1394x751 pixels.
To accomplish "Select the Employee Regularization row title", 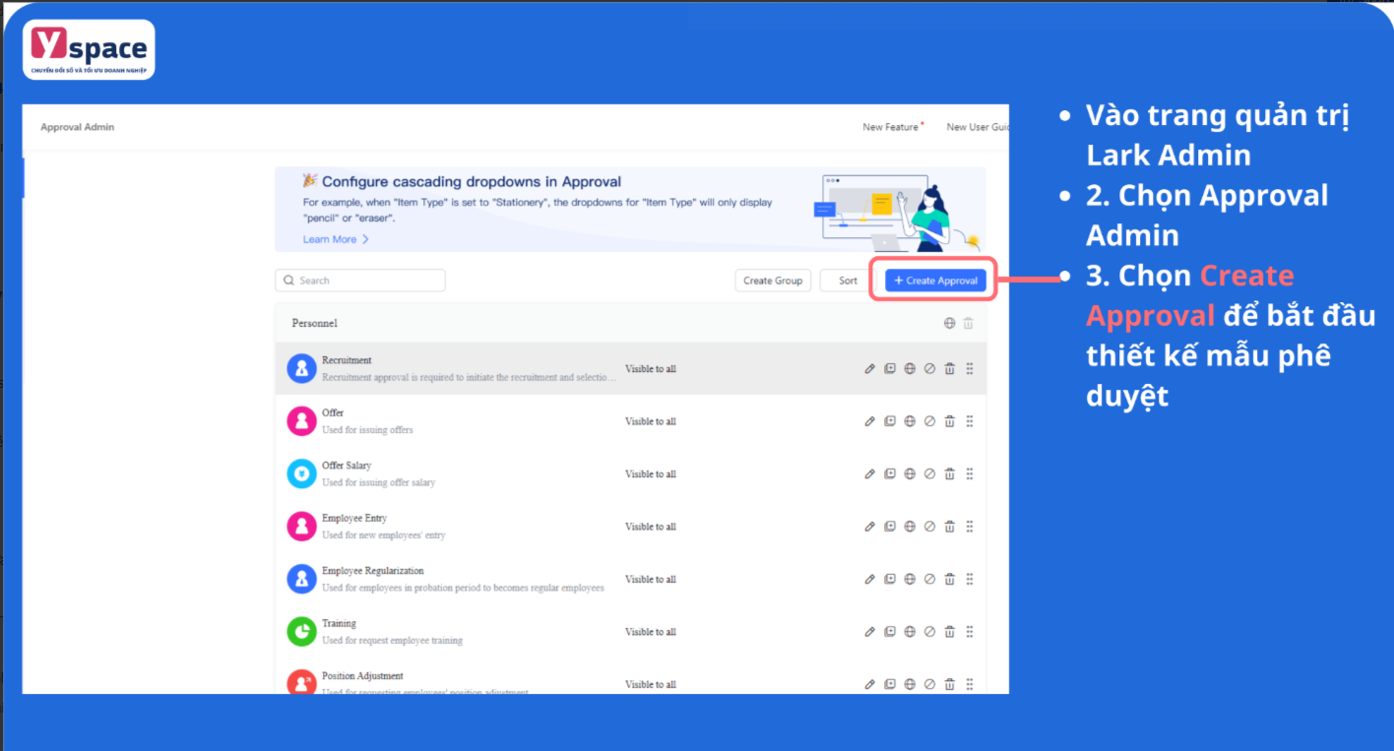I will 373,571.
